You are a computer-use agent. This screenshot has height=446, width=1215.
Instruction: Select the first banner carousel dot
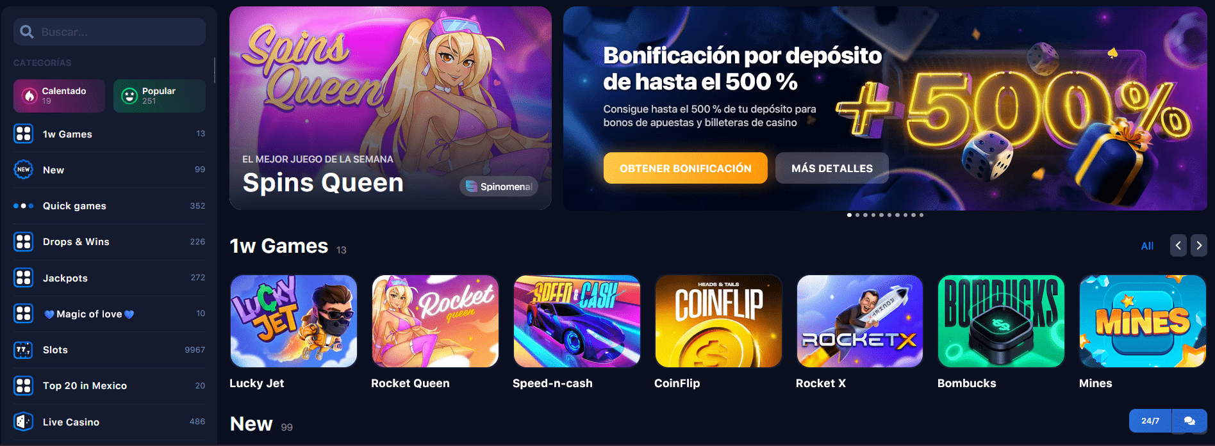849,215
